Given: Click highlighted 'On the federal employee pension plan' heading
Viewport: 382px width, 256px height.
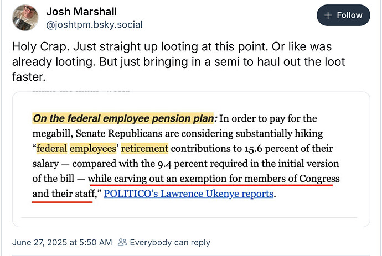Looking at the screenshot, I should [x=123, y=118].
